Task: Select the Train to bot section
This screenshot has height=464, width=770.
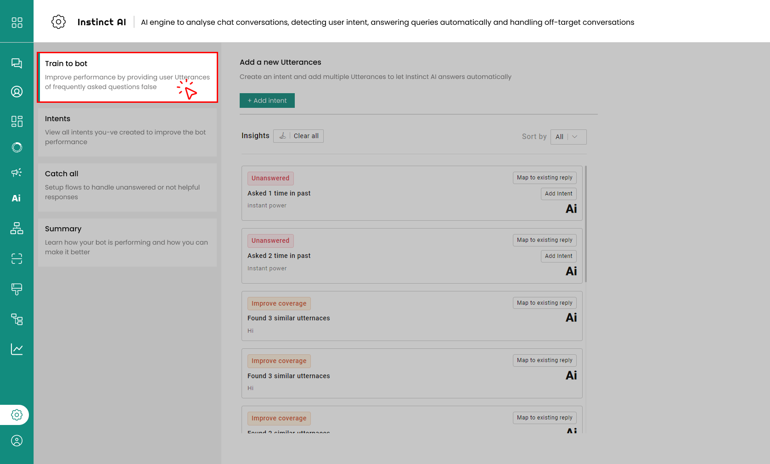Action: point(127,77)
